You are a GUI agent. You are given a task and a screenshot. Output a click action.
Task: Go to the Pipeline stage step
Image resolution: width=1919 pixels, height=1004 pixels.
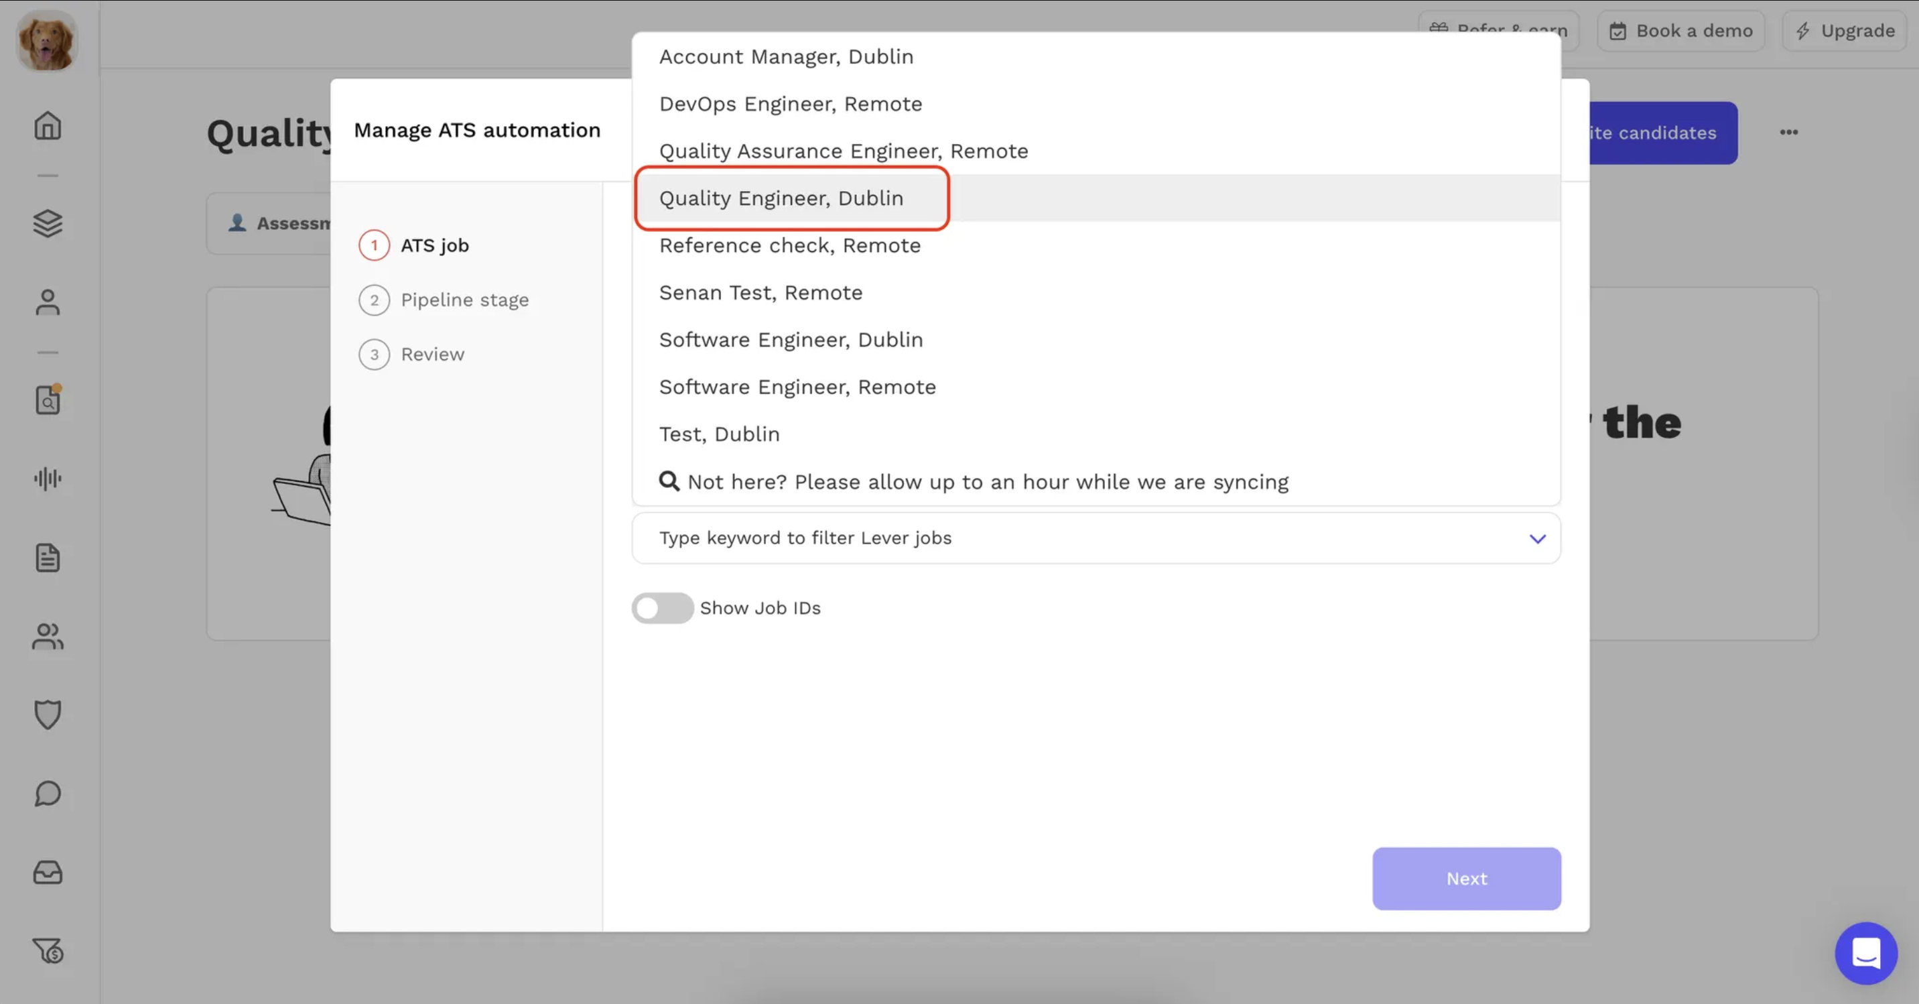coord(464,300)
